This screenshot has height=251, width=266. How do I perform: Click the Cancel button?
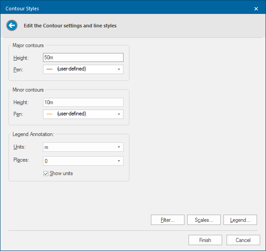[243, 240]
